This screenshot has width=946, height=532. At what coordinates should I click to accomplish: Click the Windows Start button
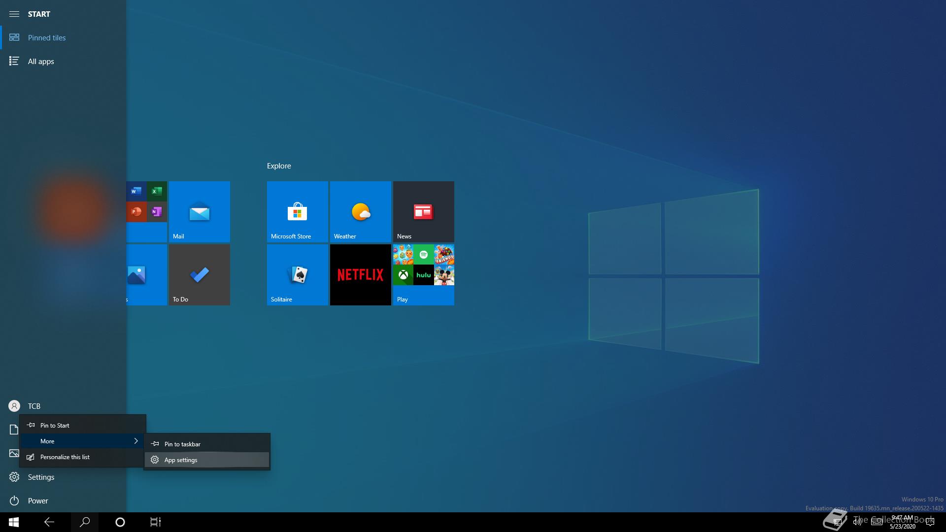(x=14, y=522)
